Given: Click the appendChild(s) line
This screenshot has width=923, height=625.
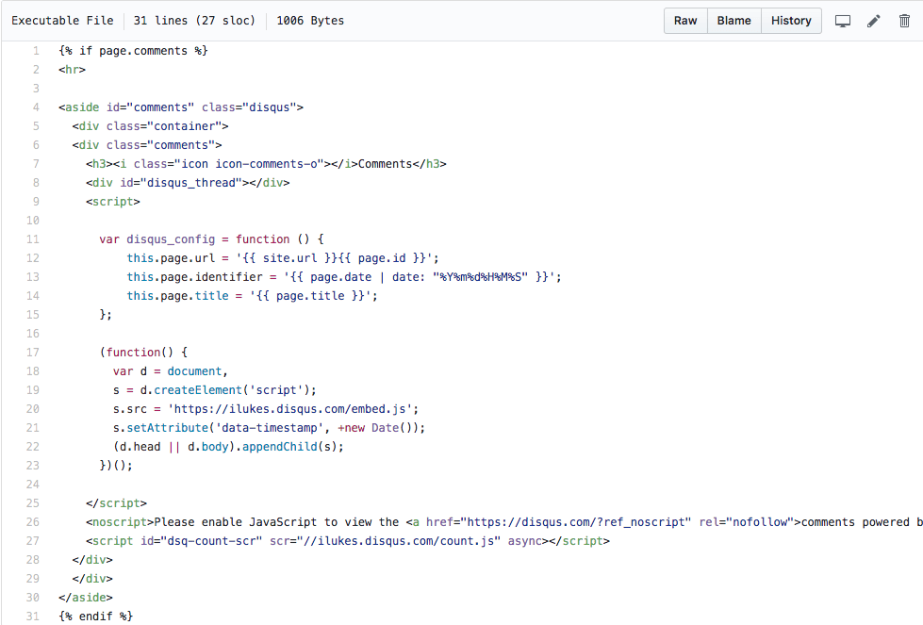Looking at the screenshot, I should [228, 447].
